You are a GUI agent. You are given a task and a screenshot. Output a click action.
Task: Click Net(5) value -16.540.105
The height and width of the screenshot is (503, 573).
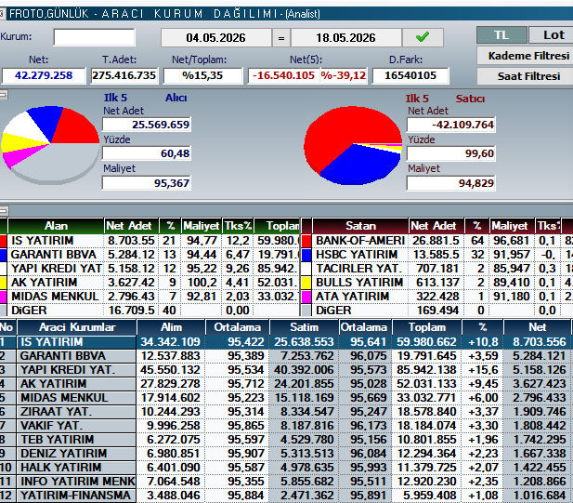[x=283, y=75]
